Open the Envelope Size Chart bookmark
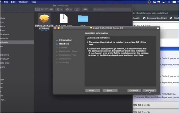 pos(155,18)
